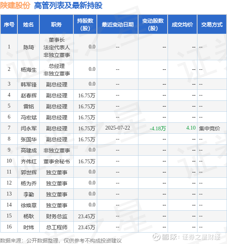Click 赵春辉's holding 16.75万
Image resolution: width=227 pixels, height=244 pixels.
tap(87, 95)
